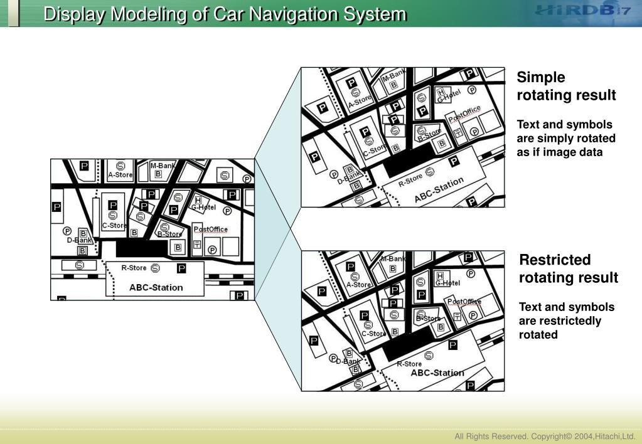642x444 pixels.
Task: Click the tilted B-Store label in simple rotating map
Action: click(429, 135)
